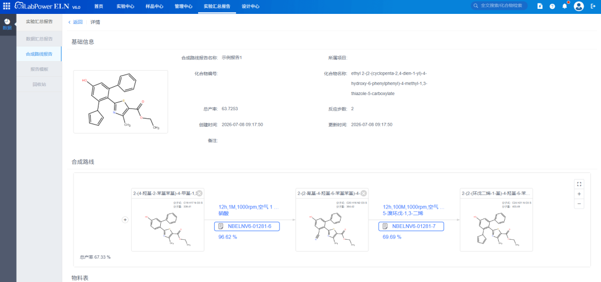601x282 pixels.
Task: Click the compound name ethyl 2-(2-(cyclopenta...
Action: (389, 83)
